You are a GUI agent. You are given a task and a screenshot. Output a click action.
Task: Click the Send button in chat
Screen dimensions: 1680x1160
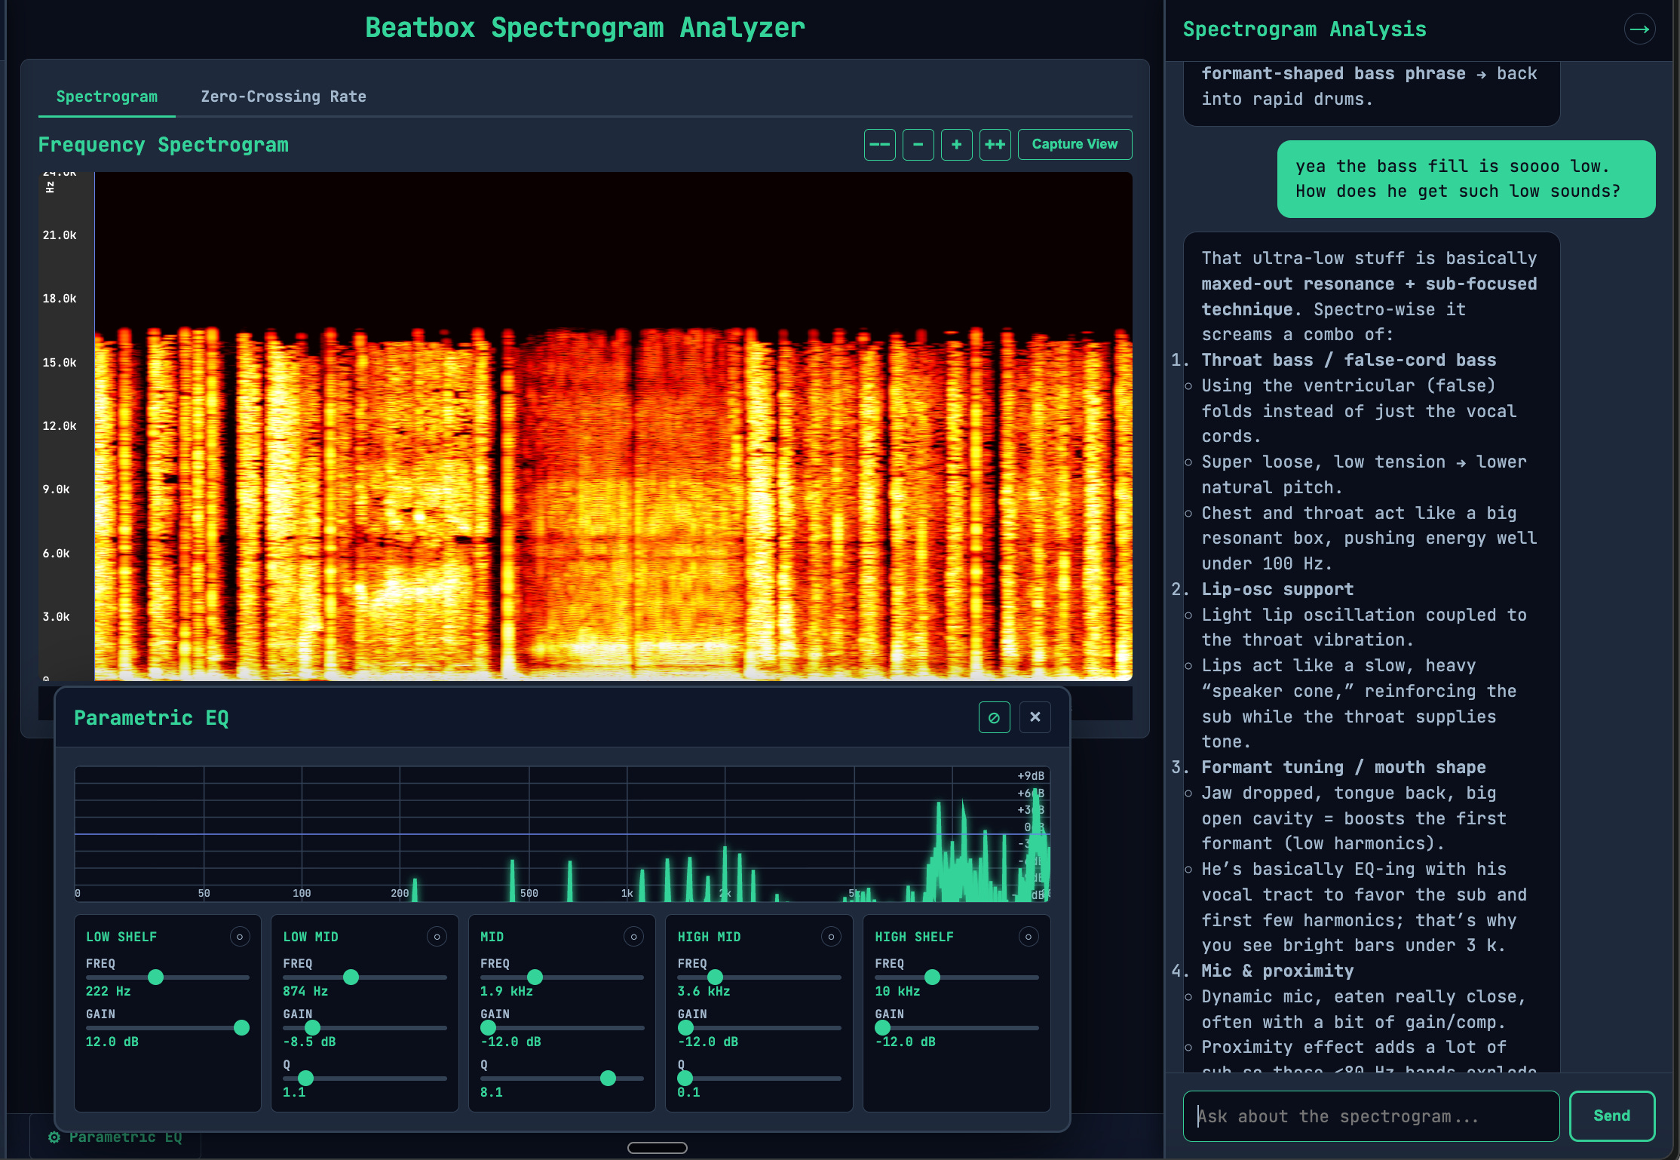pyautogui.click(x=1611, y=1116)
